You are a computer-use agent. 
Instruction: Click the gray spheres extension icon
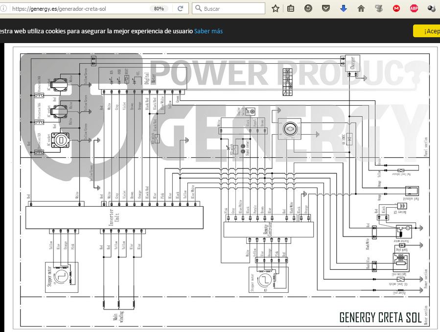point(432,9)
